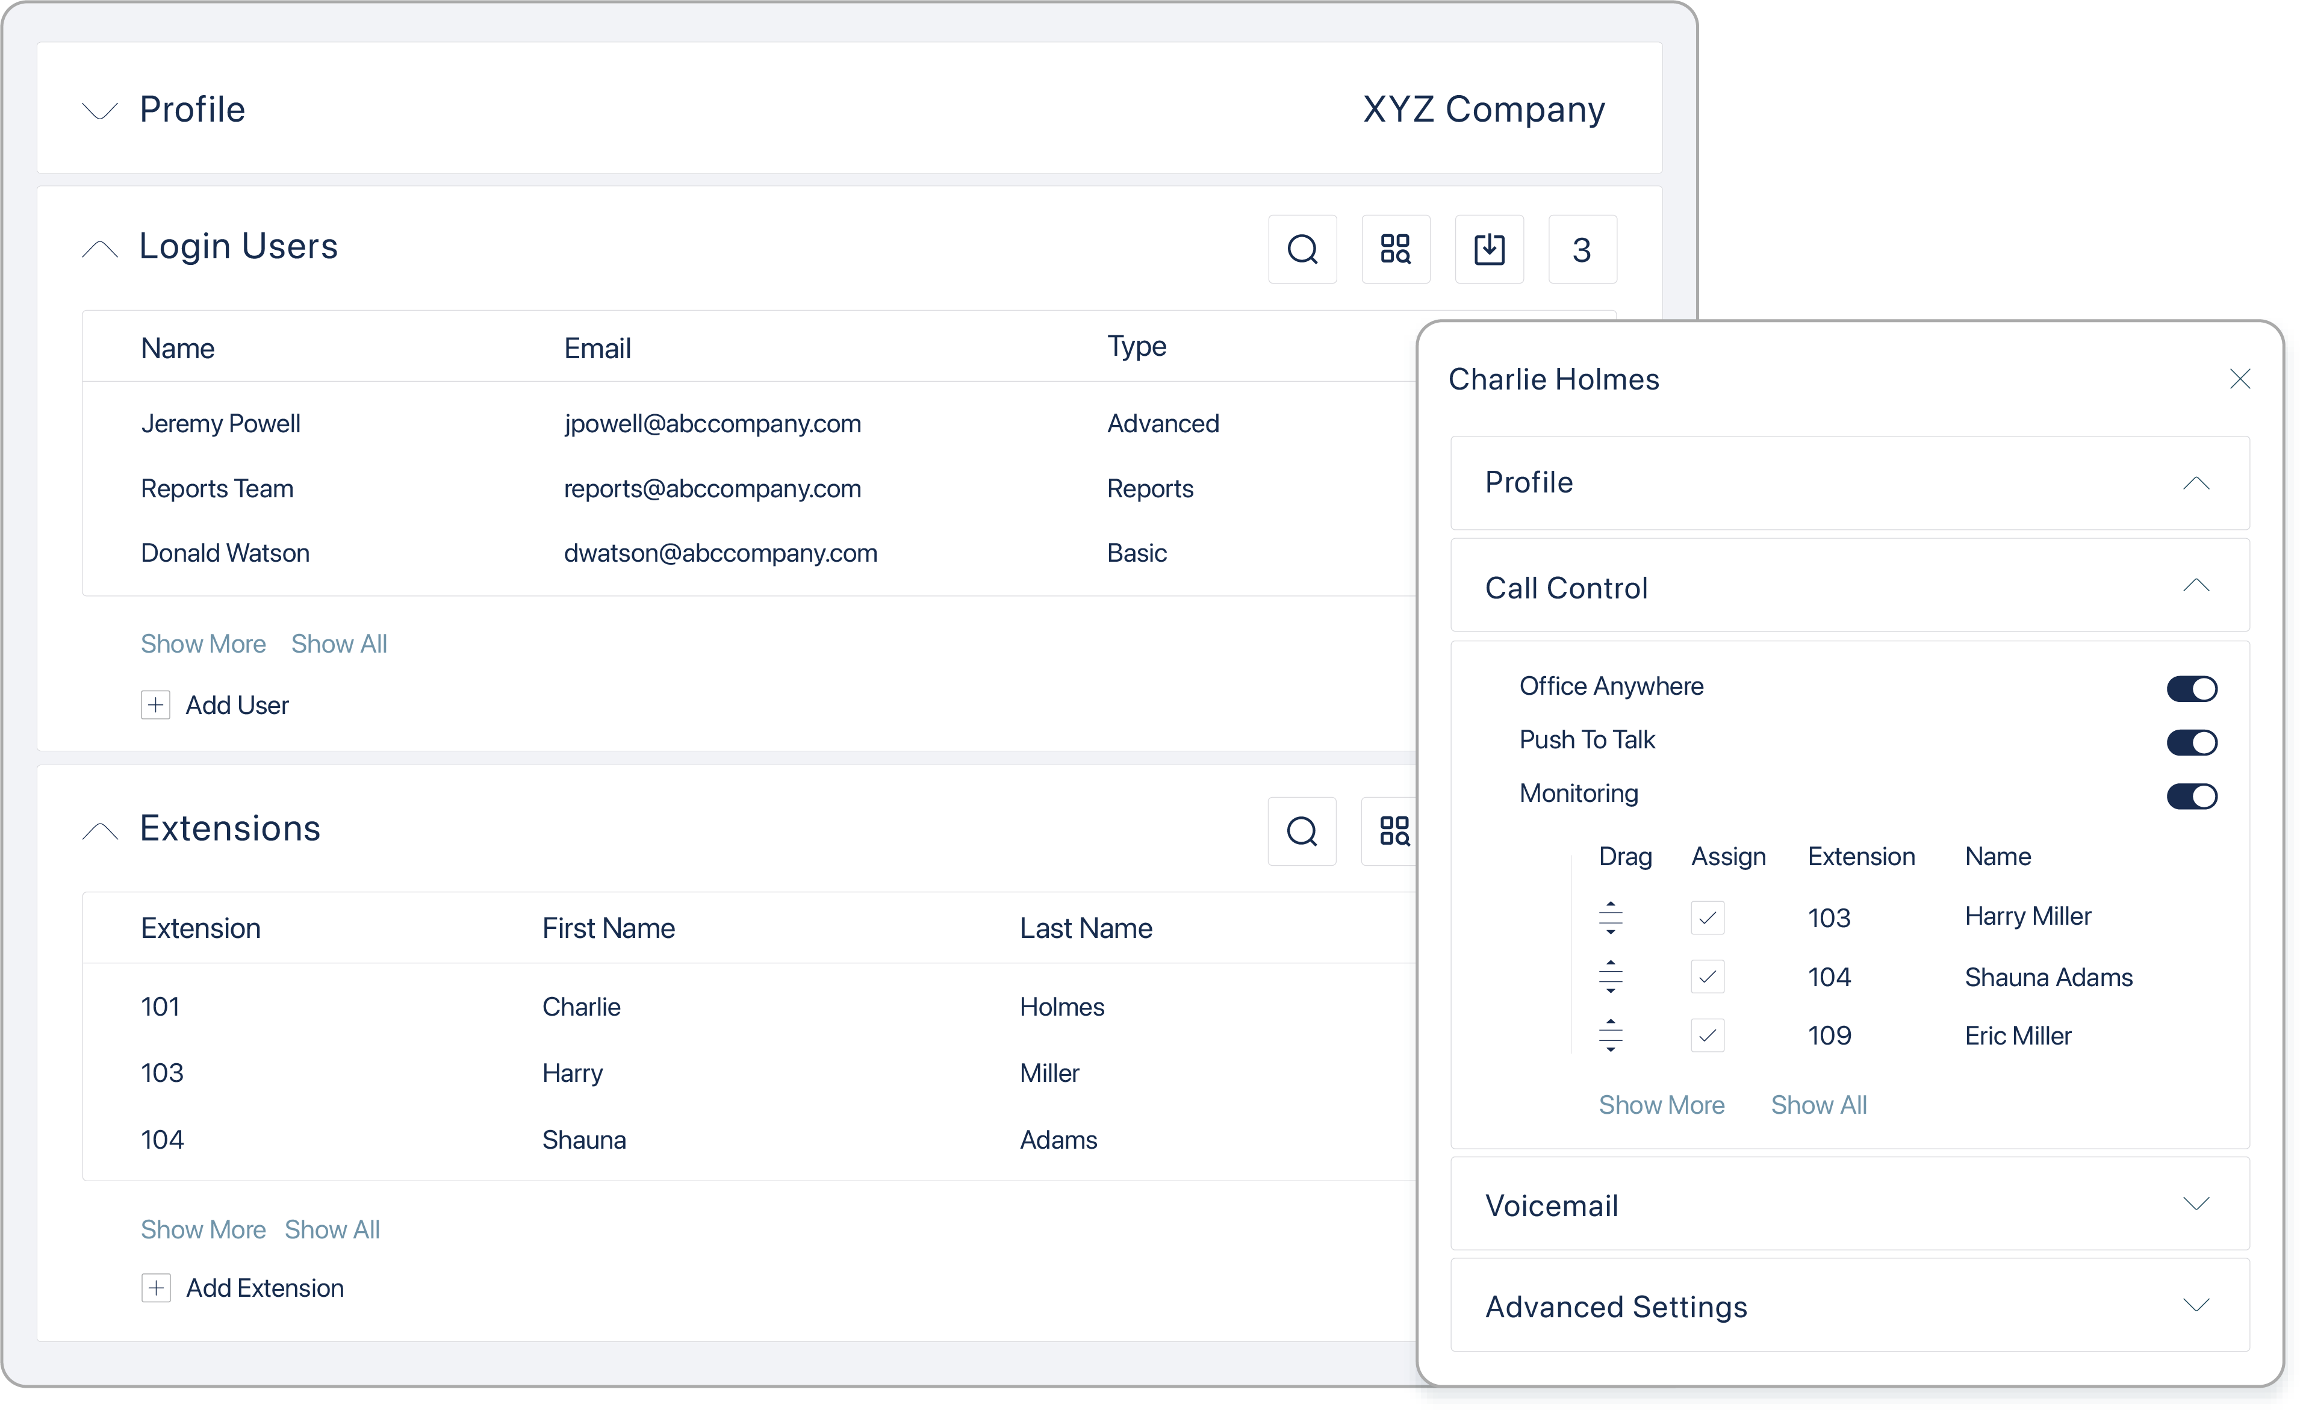This screenshot has width=2300, height=1416.
Task: Click Show All in Call Control
Action: pyautogui.click(x=1820, y=1105)
